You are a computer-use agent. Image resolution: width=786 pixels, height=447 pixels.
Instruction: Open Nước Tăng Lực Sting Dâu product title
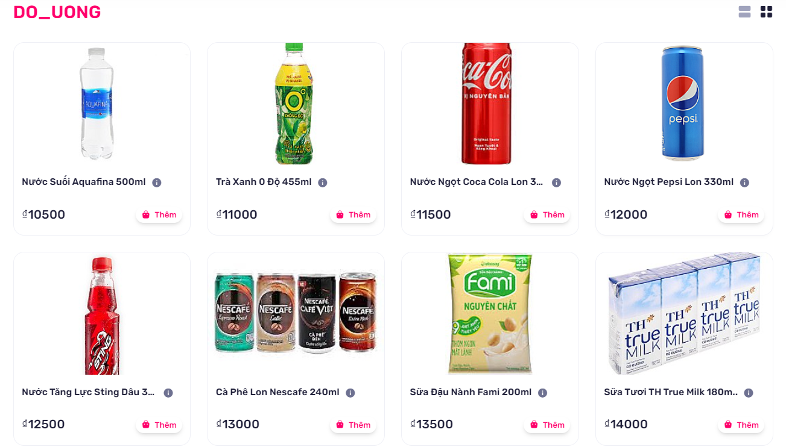[88, 392]
